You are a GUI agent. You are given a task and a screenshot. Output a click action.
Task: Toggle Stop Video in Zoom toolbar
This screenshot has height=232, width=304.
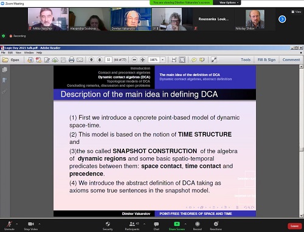click(31, 225)
